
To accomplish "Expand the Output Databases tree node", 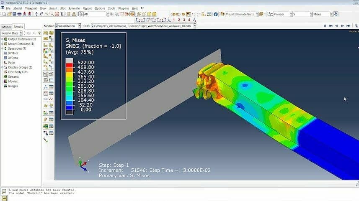I will pyautogui.click(x=3, y=39).
